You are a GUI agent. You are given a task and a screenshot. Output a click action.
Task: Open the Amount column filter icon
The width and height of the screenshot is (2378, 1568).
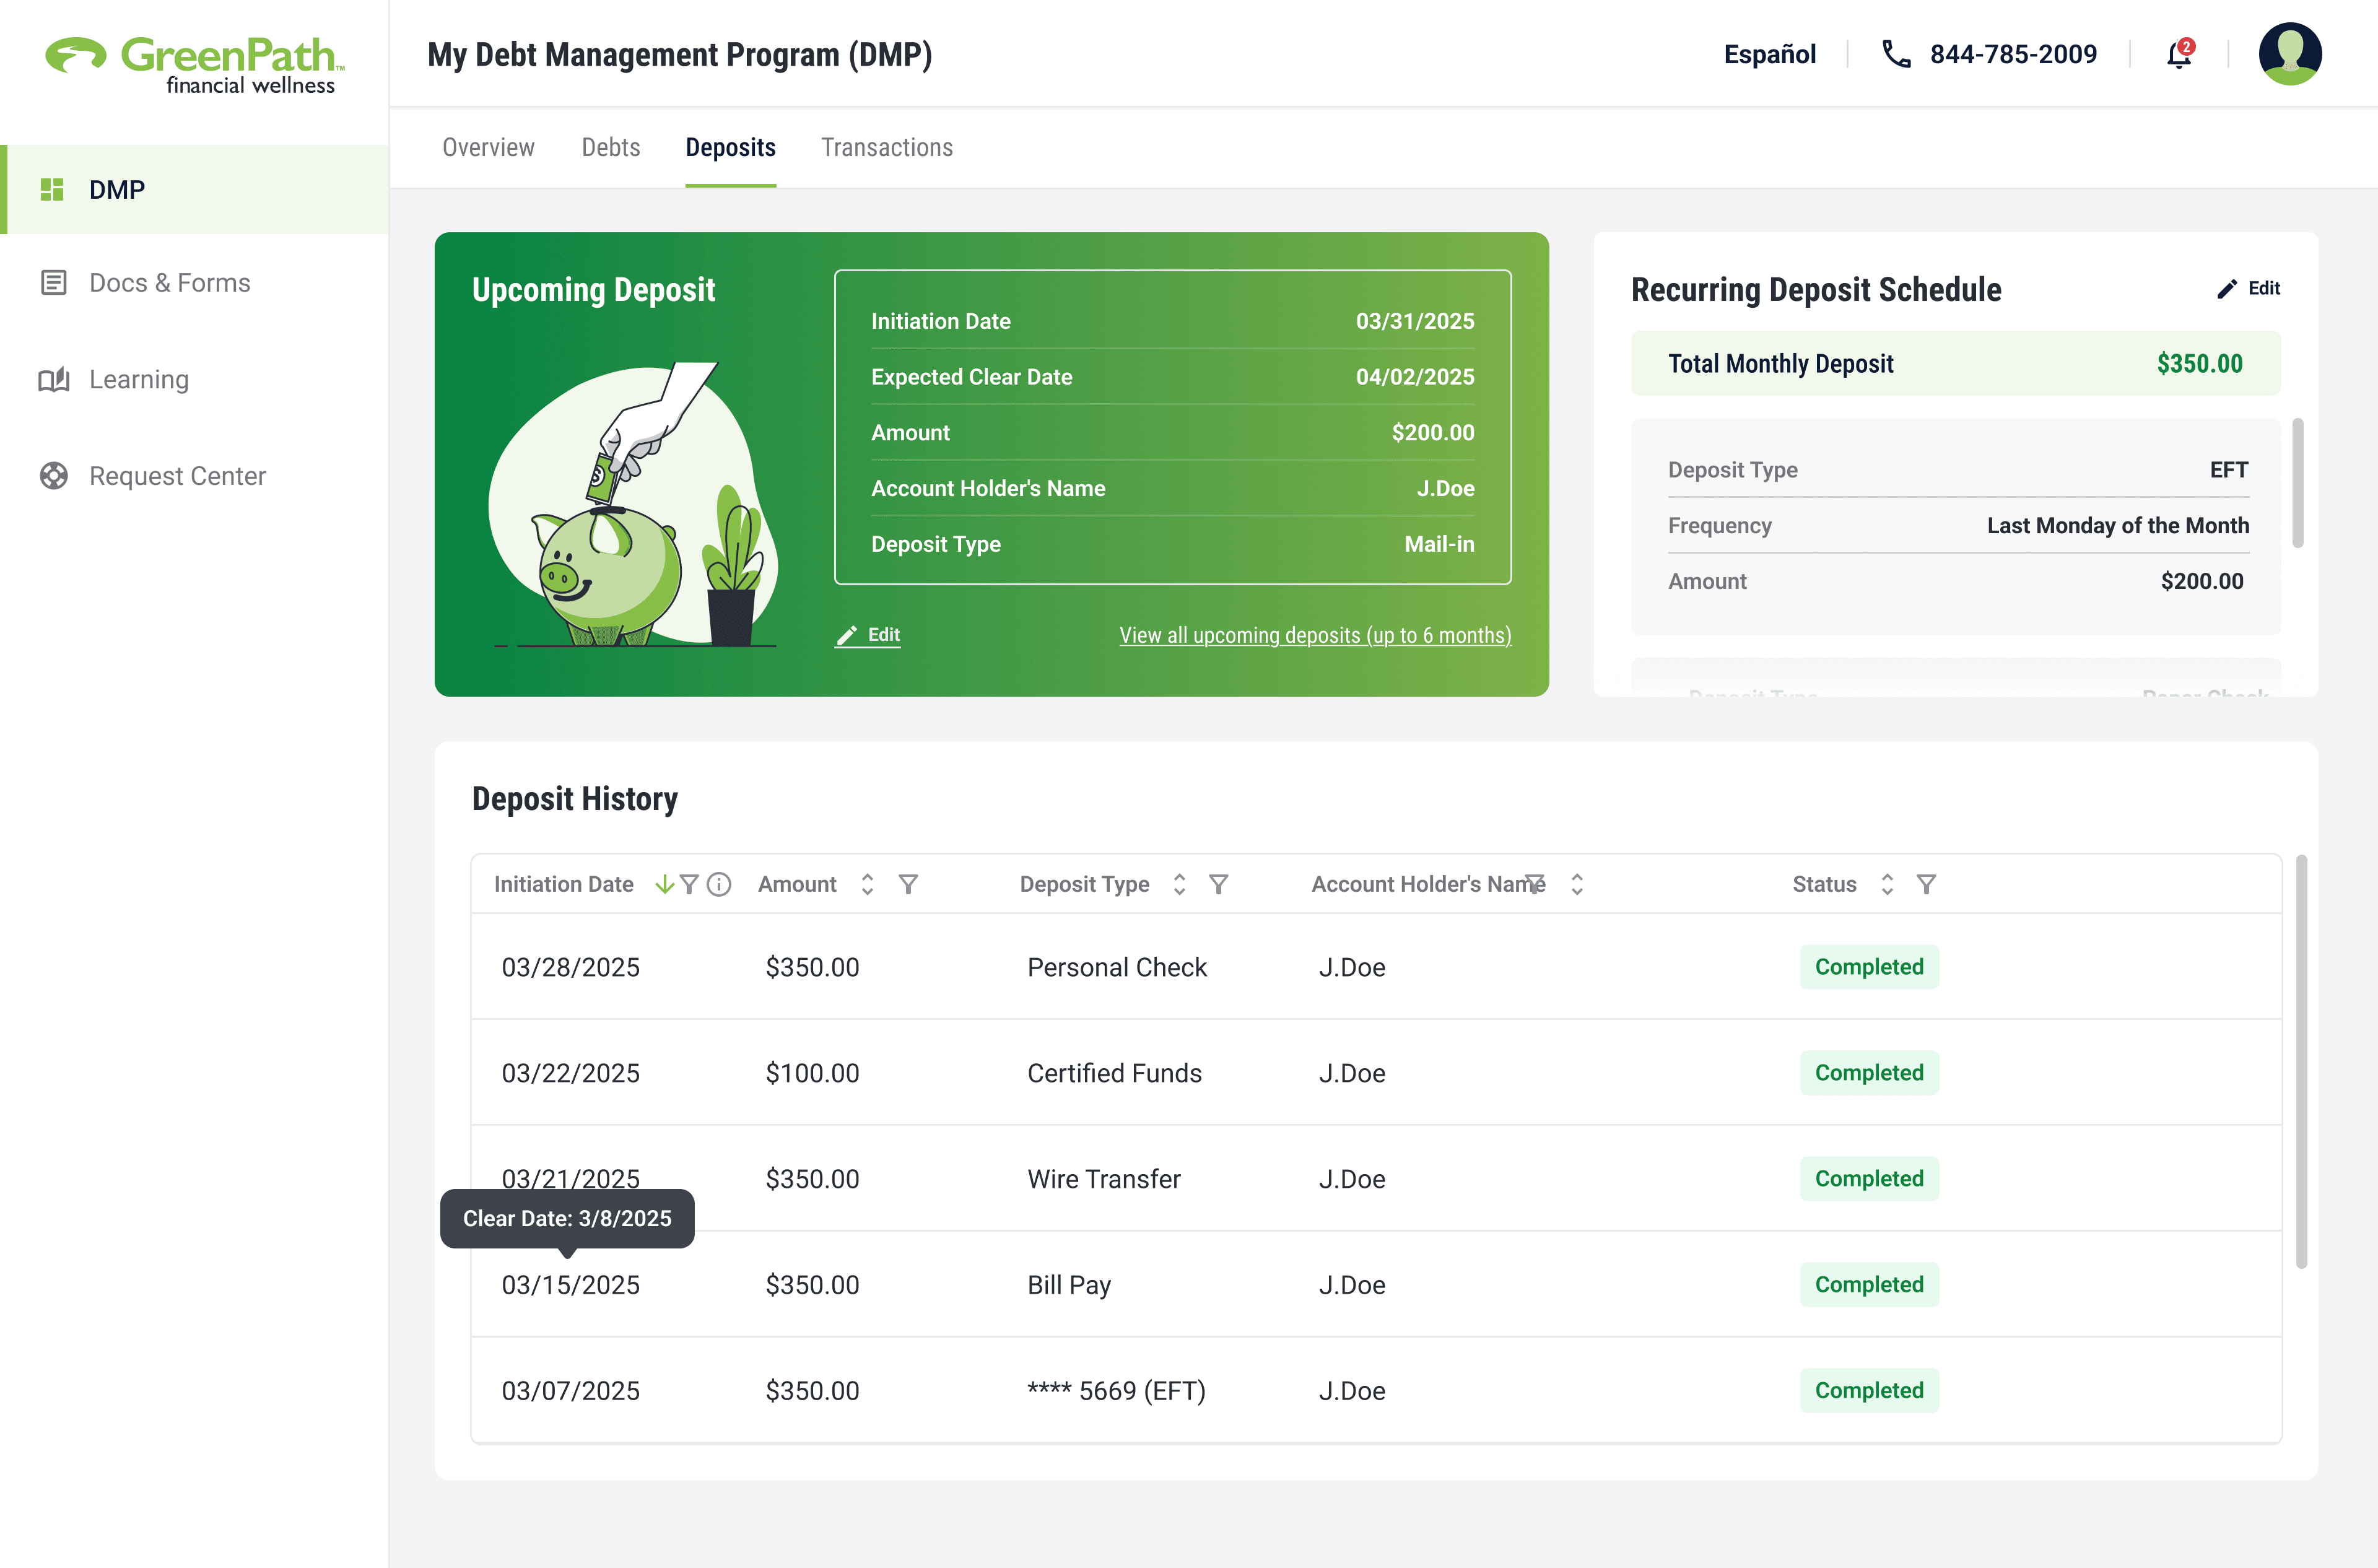[908, 884]
